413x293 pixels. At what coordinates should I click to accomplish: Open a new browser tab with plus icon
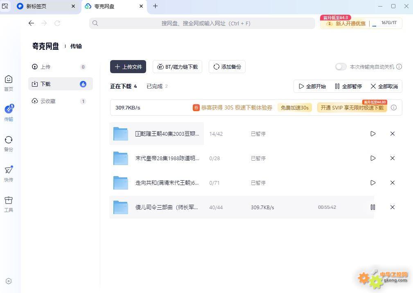(155, 6)
